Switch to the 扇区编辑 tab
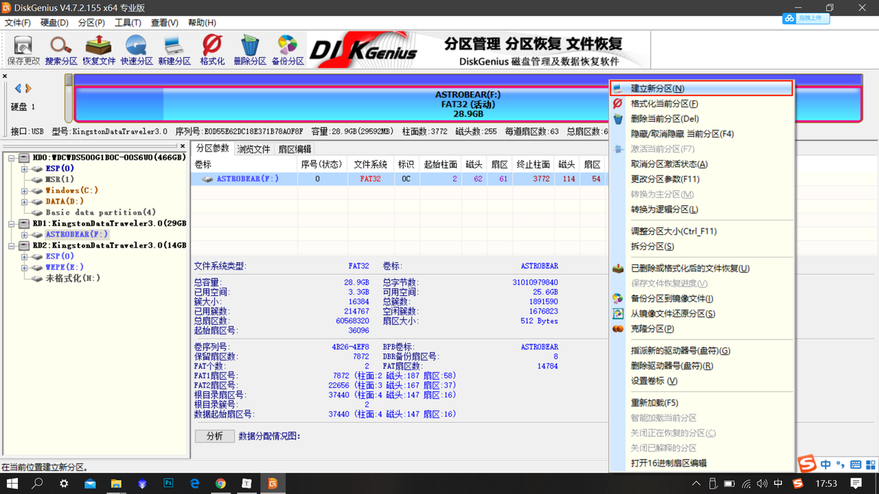This screenshot has height=494, width=879. 295,149
